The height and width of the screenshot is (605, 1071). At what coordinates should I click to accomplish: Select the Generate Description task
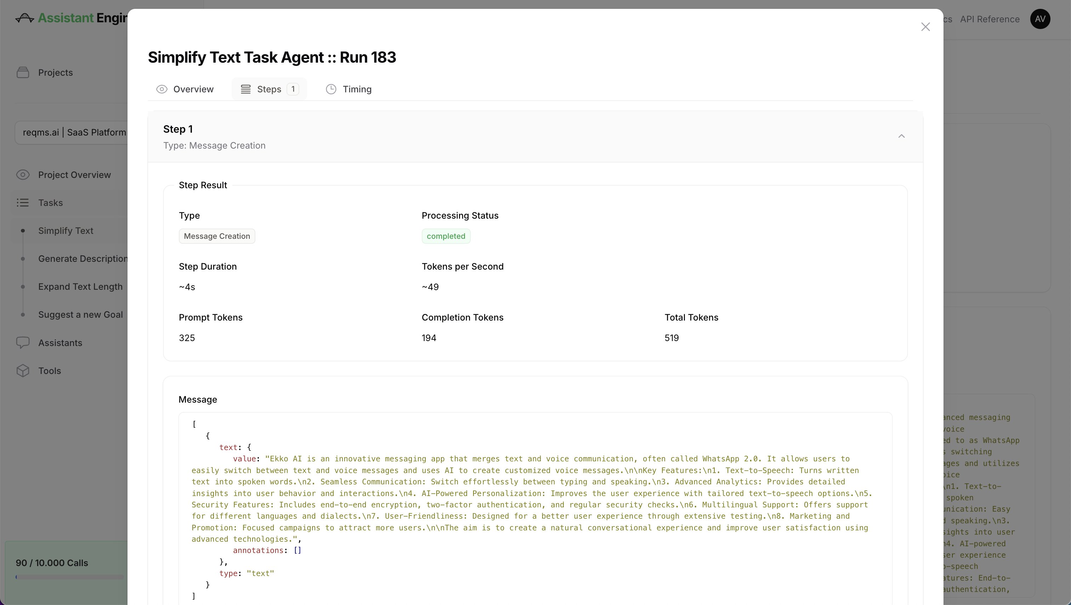click(83, 259)
